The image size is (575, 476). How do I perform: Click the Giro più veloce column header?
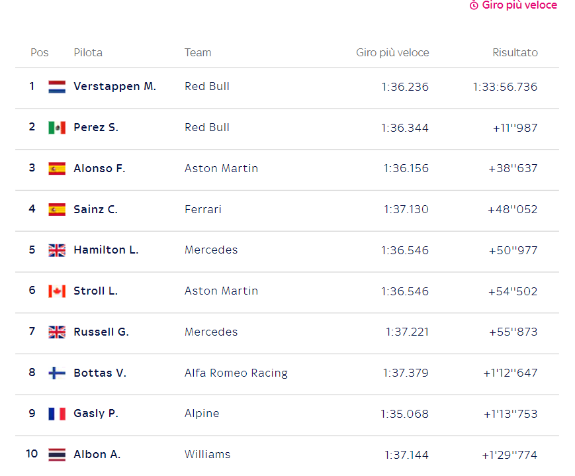[x=392, y=53]
